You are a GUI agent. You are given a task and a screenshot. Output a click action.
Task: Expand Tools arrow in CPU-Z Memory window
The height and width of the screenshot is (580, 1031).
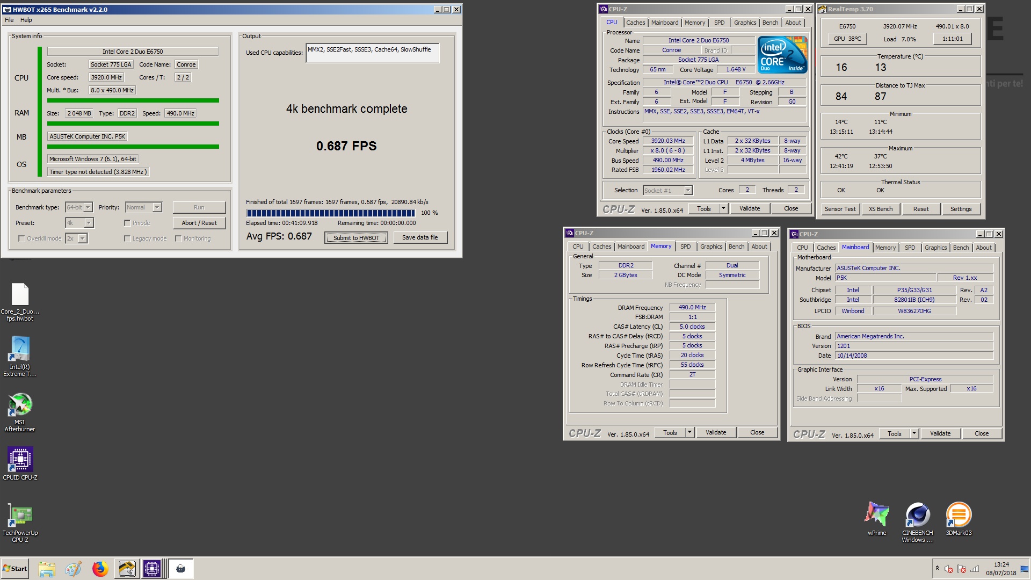689,432
